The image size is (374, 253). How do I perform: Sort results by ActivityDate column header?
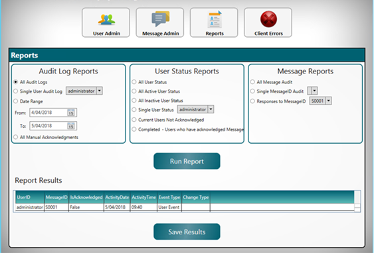click(117, 197)
